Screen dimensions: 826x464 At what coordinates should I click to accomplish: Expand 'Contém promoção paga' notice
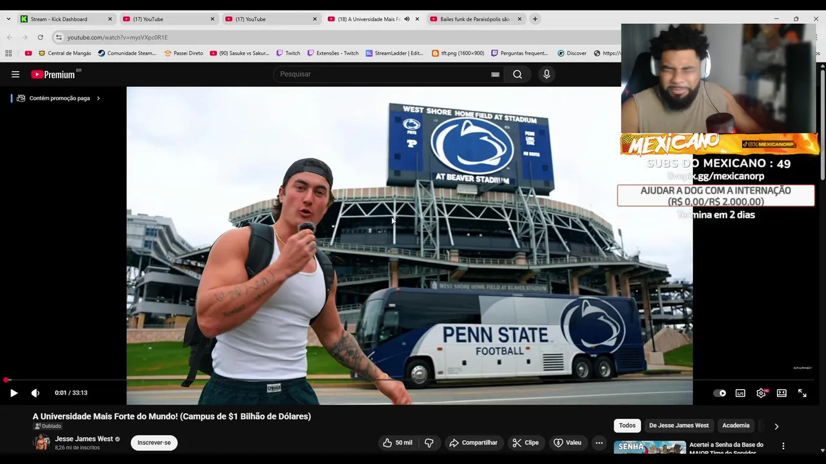click(58, 99)
